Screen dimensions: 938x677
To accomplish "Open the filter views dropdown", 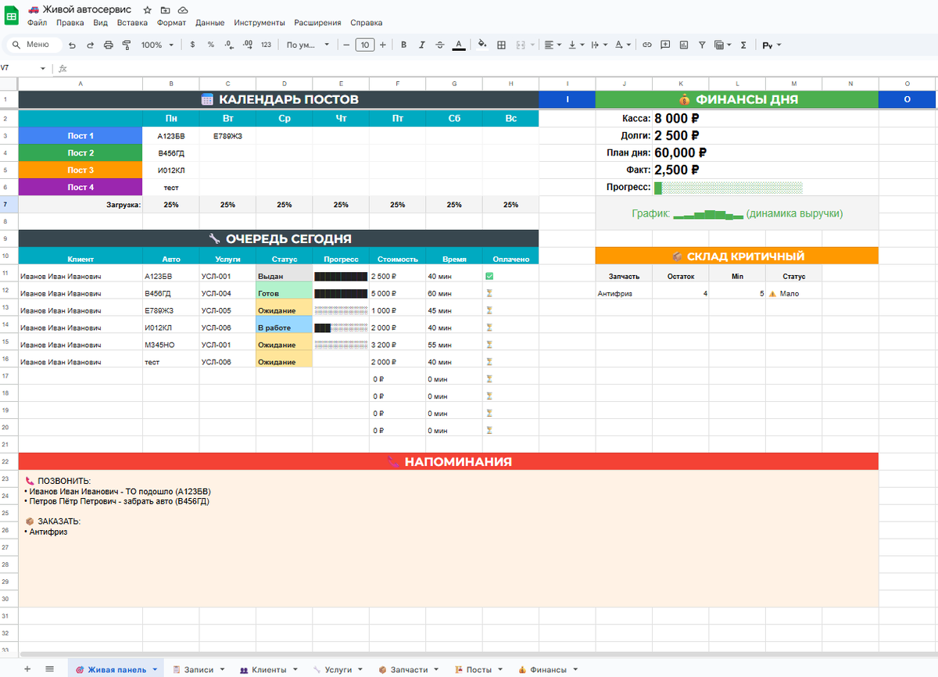I will (722, 45).
